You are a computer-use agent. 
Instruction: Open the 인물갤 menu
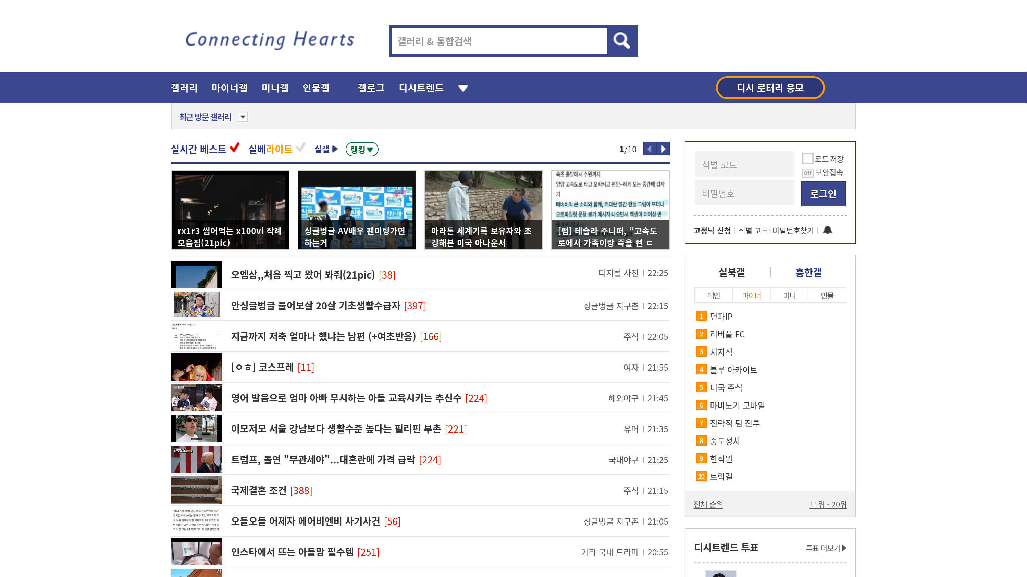coord(316,88)
